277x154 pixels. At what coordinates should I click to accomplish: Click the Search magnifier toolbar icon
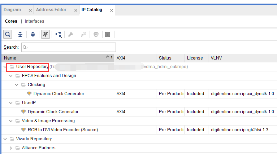8,34
